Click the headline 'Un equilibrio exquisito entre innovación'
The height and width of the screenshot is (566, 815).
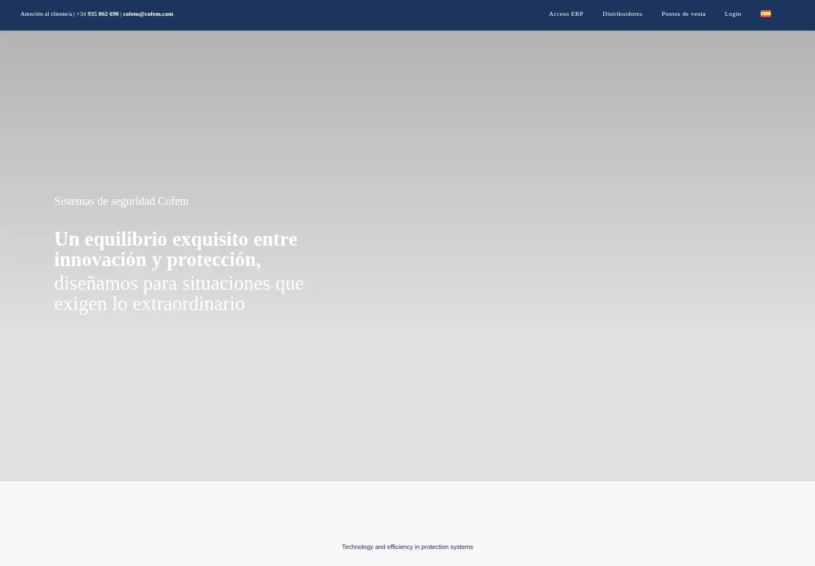click(x=175, y=249)
